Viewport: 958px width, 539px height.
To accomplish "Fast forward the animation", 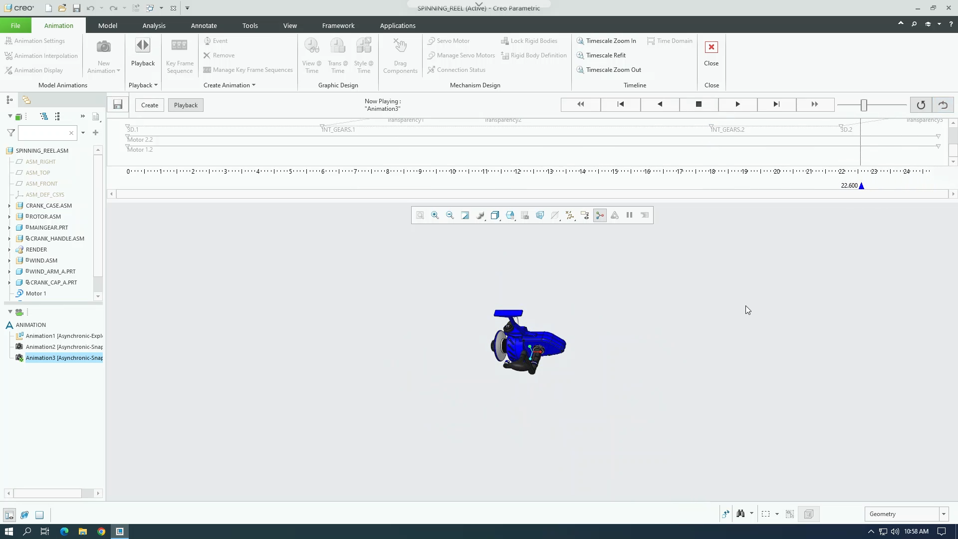I will pyautogui.click(x=815, y=104).
